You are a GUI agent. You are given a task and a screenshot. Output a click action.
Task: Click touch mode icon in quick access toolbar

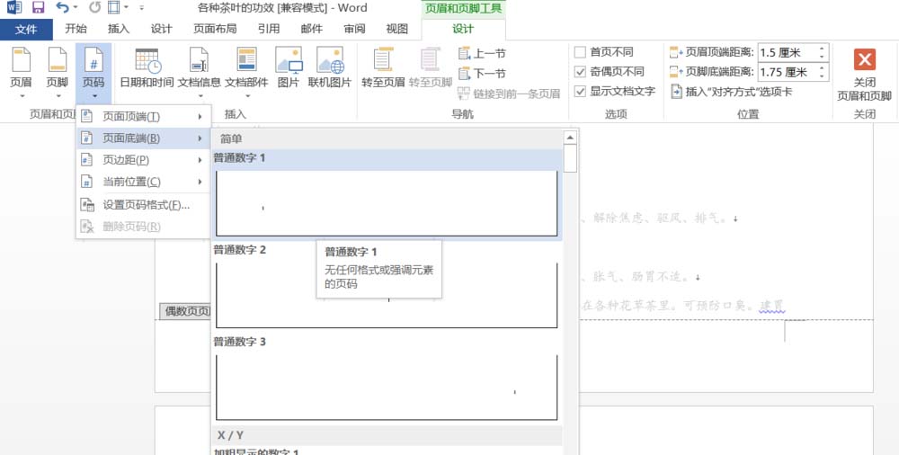point(115,8)
